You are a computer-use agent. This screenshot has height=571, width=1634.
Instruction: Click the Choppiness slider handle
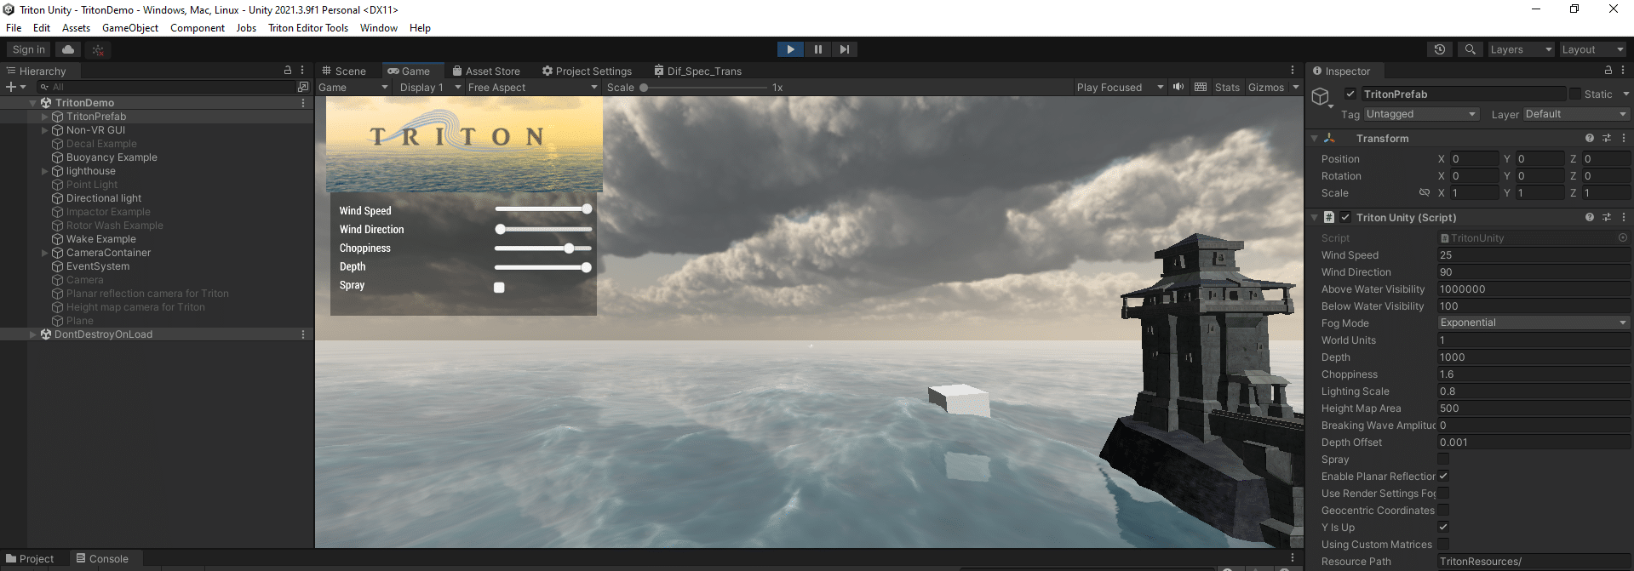coord(569,248)
